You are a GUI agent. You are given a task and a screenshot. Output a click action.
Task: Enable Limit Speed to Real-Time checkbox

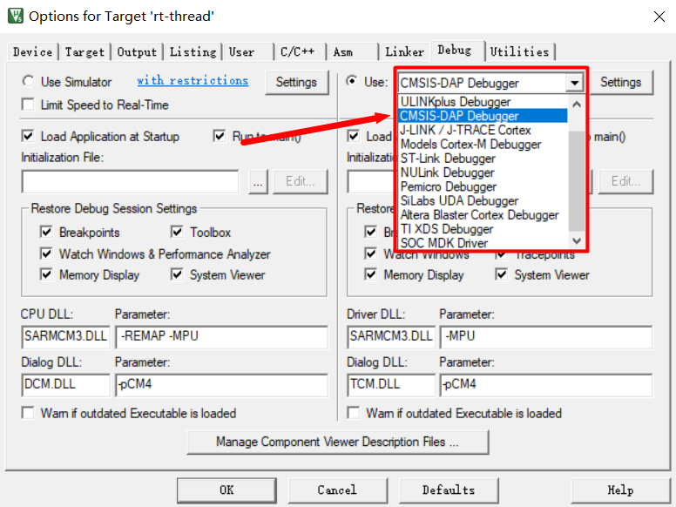(29, 105)
